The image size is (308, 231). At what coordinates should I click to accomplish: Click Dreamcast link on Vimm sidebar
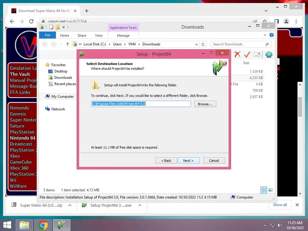[x=21, y=144]
